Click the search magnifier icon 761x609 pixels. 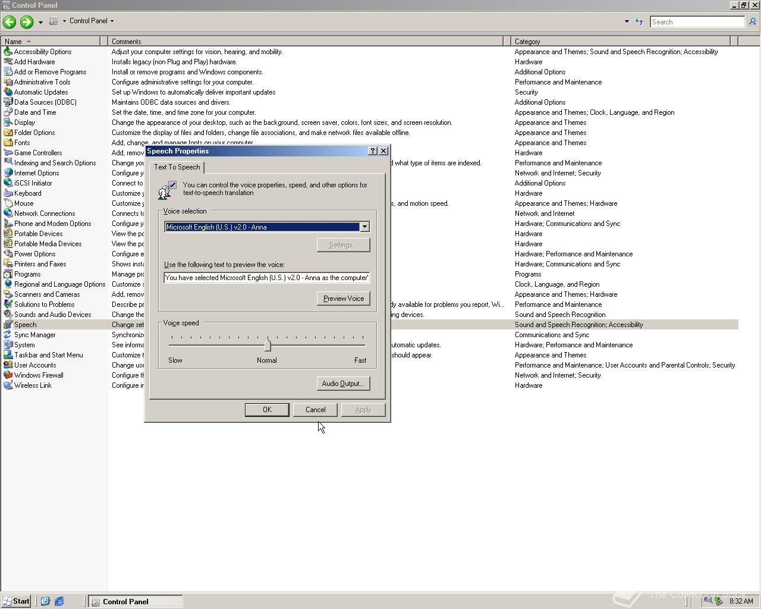(752, 21)
